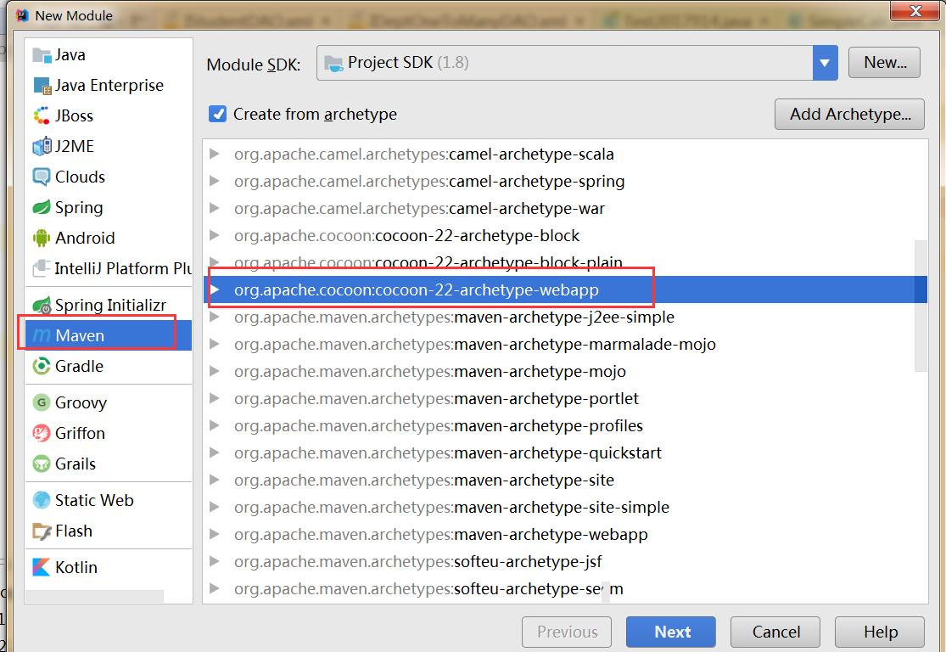Image resolution: width=946 pixels, height=652 pixels.
Task: Click the Static Web globe icon
Action: click(x=42, y=501)
